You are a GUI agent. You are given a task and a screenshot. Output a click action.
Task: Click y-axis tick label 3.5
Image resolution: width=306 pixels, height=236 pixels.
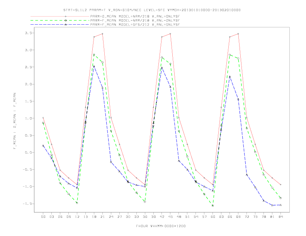click(x=28, y=33)
